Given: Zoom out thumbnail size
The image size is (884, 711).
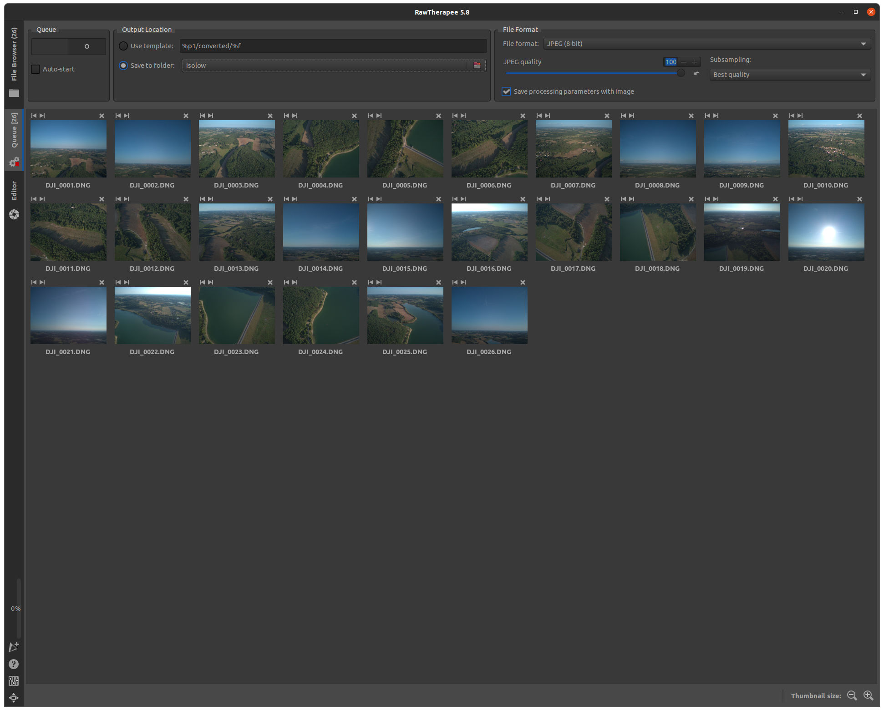Looking at the screenshot, I should coord(852,696).
